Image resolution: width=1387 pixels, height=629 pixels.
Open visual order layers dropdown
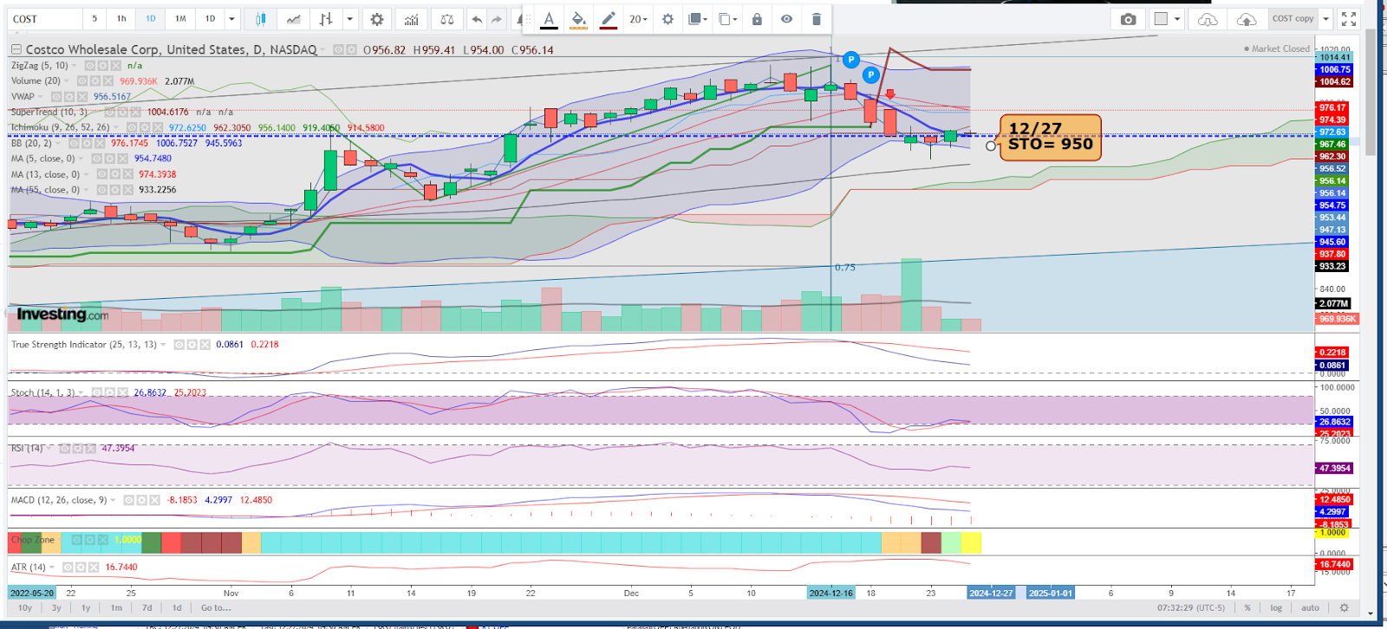pyautogui.click(x=698, y=18)
